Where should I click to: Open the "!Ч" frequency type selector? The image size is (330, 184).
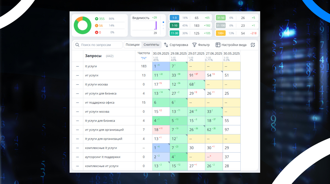pos(144,58)
